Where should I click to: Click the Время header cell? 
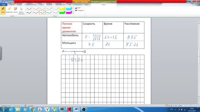click(x=113, y=27)
